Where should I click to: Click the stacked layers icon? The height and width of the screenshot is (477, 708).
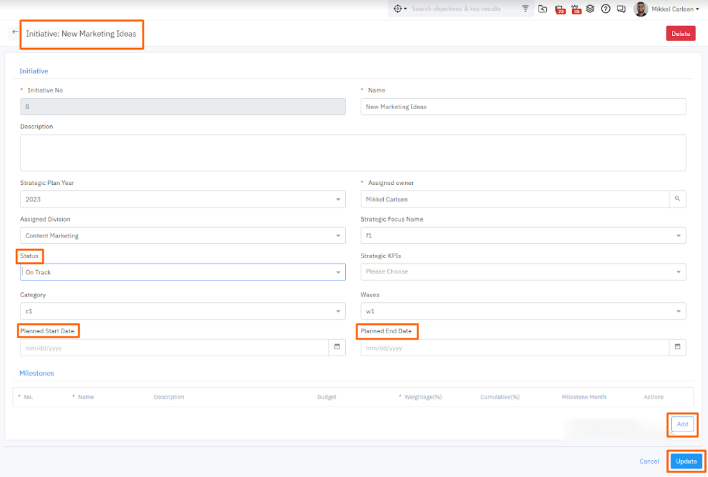(x=591, y=9)
